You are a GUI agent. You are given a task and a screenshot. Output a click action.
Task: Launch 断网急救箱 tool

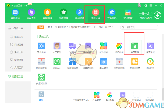tap(41, 64)
